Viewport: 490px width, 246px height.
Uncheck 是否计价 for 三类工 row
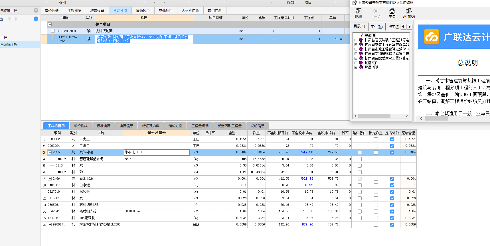392,146
